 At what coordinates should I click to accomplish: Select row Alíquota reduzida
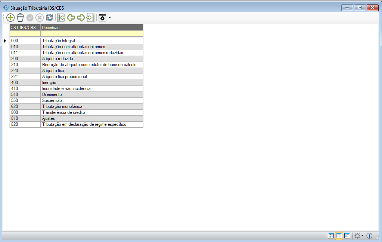coord(76,59)
